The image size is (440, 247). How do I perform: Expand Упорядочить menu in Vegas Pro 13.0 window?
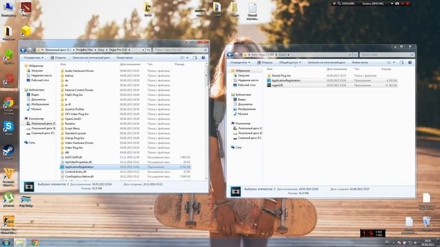pos(34,58)
